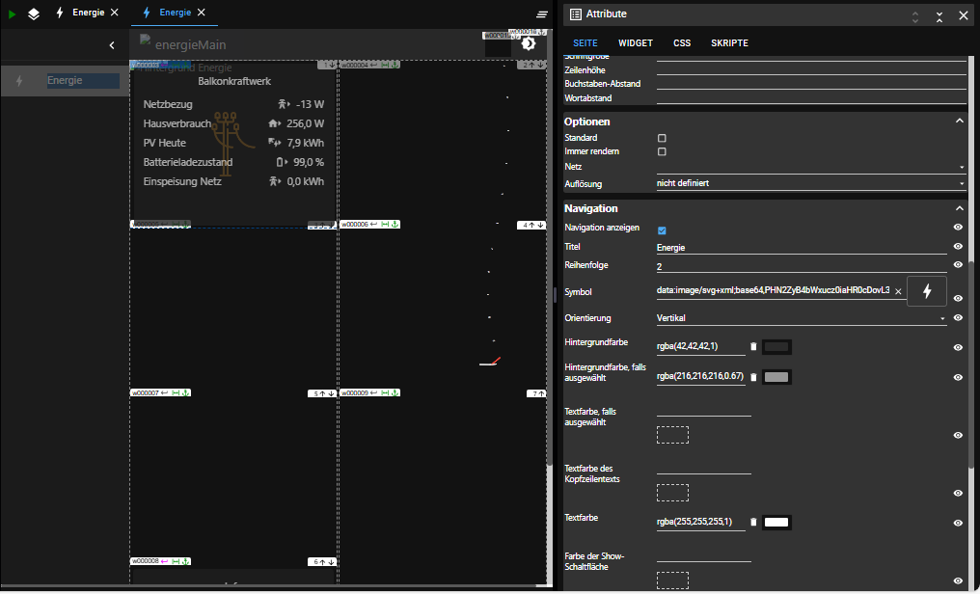This screenshot has width=980, height=594.
Task: Delete Hintergrundfarbe value with trash icon
Action: (x=753, y=347)
